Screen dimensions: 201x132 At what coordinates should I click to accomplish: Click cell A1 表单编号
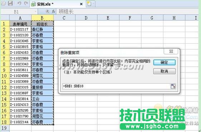pos(20,24)
